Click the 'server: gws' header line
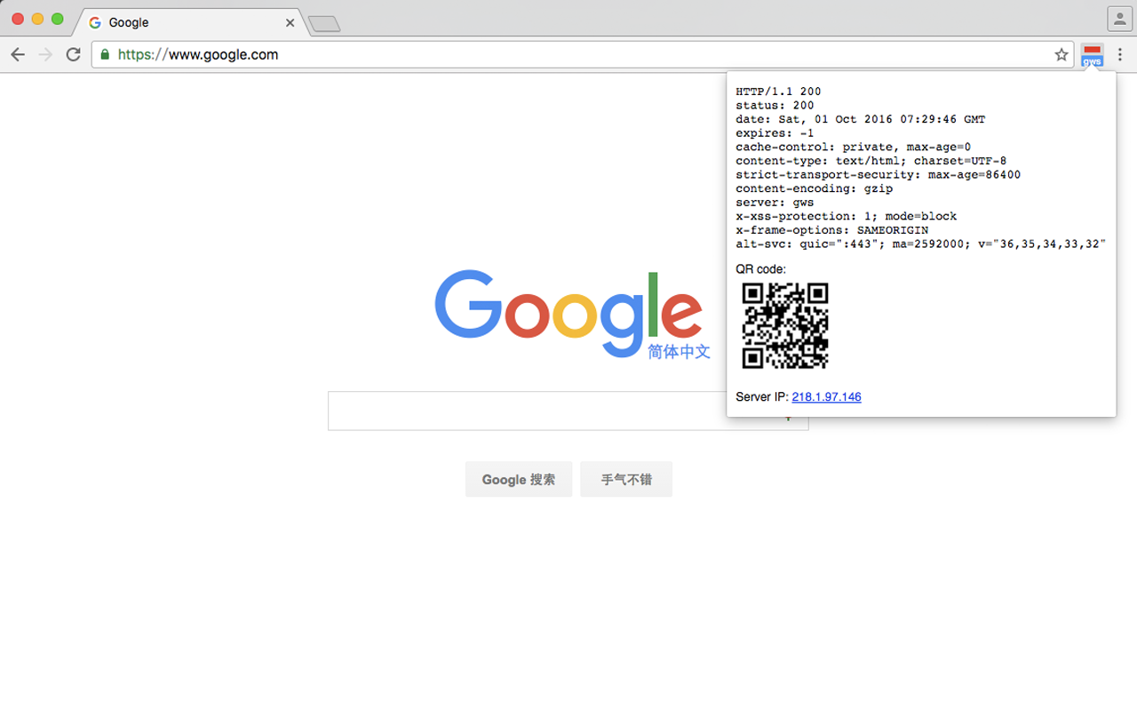The image size is (1137, 711). [x=775, y=203]
